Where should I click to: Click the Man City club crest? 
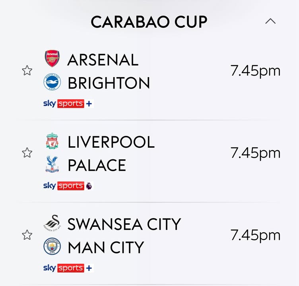(52, 247)
